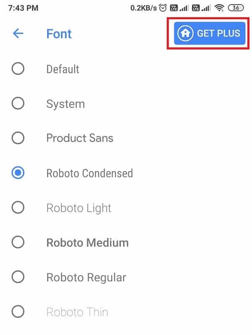The image size is (252, 335).
Task: Tap the Font page title
Action: [x=59, y=34]
